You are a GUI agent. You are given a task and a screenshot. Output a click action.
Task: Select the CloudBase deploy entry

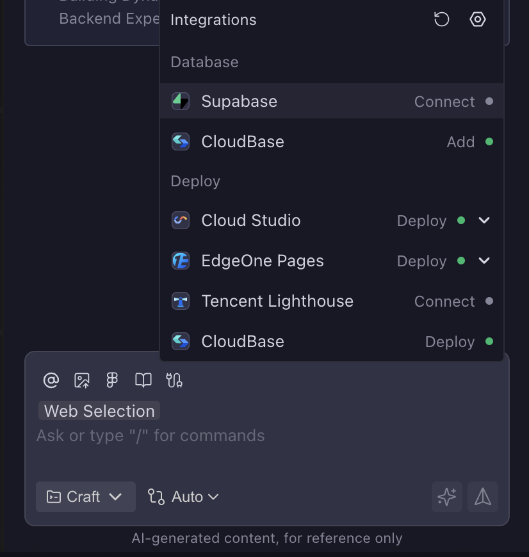coord(243,341)
